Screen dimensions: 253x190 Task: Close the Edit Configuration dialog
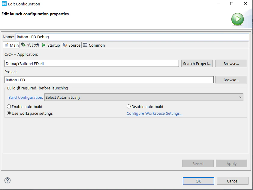(x=245, y=4)
